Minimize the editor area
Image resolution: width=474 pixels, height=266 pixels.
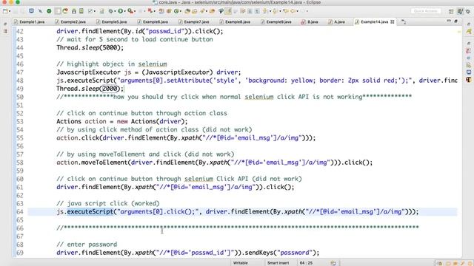coord(449,21)
